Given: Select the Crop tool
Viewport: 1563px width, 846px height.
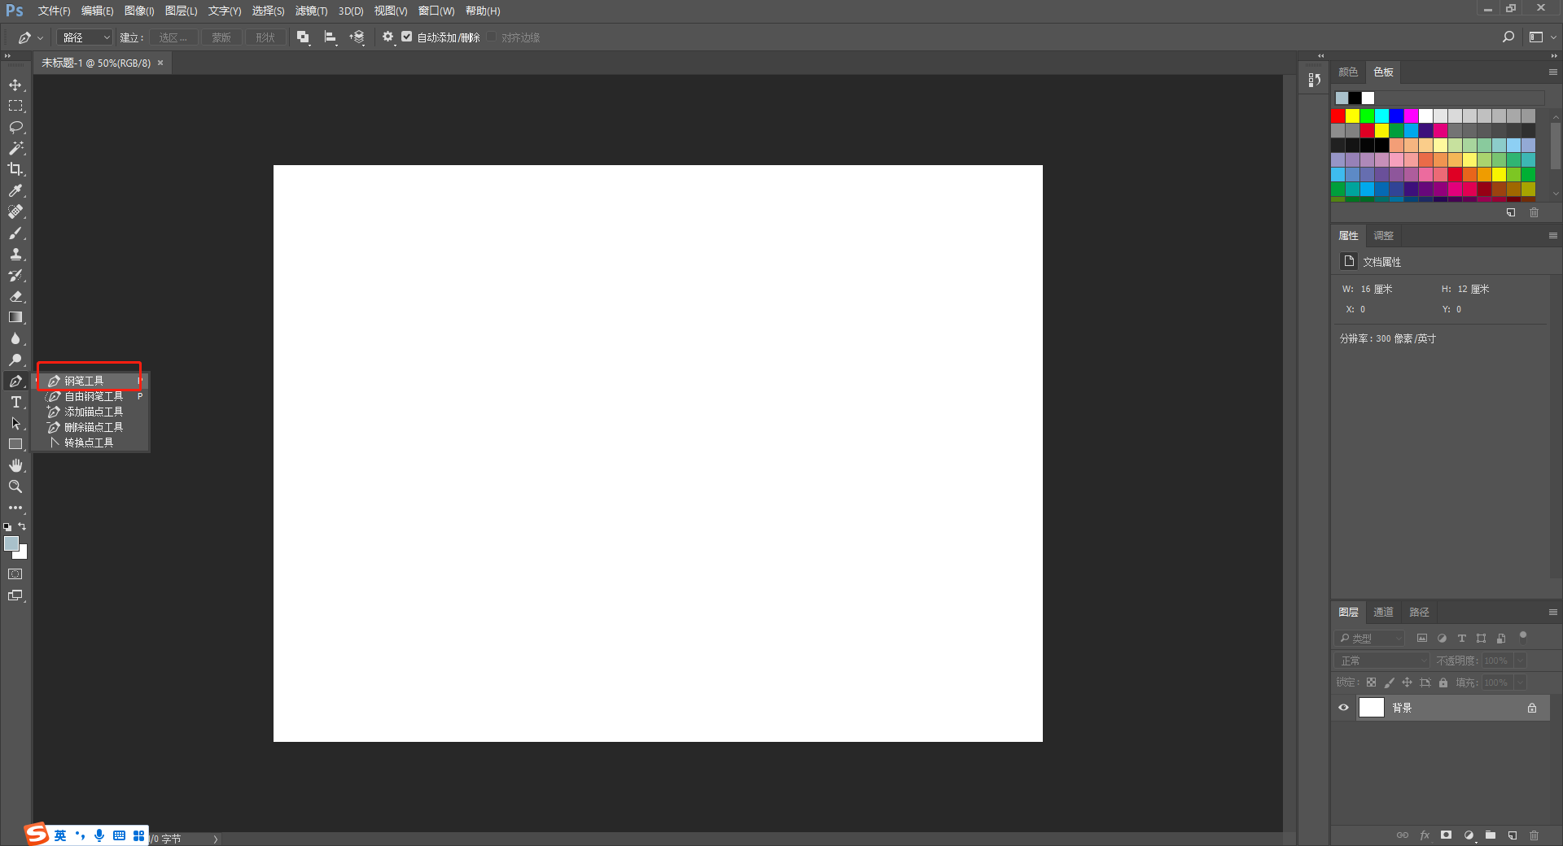Looking at the screenshot, I should click(x=15, y=169).
